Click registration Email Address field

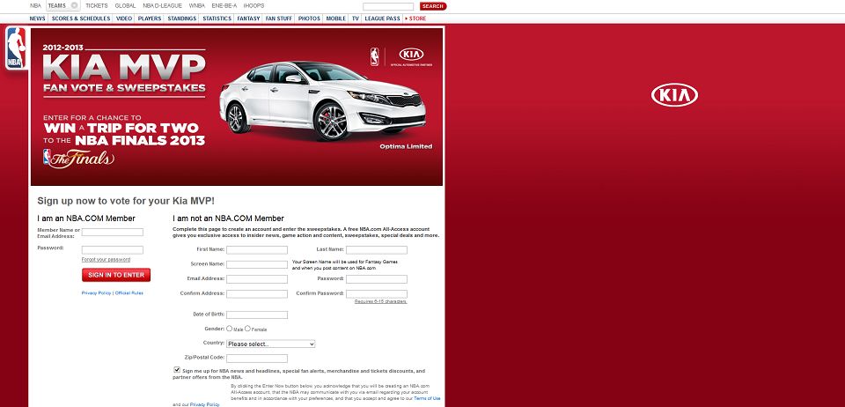point(256,279)
